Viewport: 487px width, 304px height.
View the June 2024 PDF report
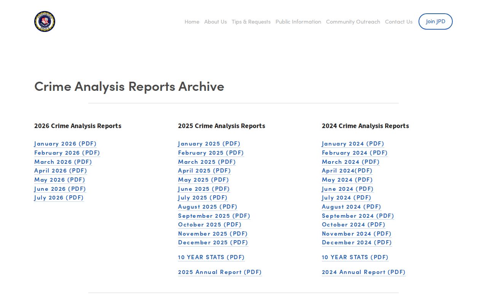click(x=348, y=189)
